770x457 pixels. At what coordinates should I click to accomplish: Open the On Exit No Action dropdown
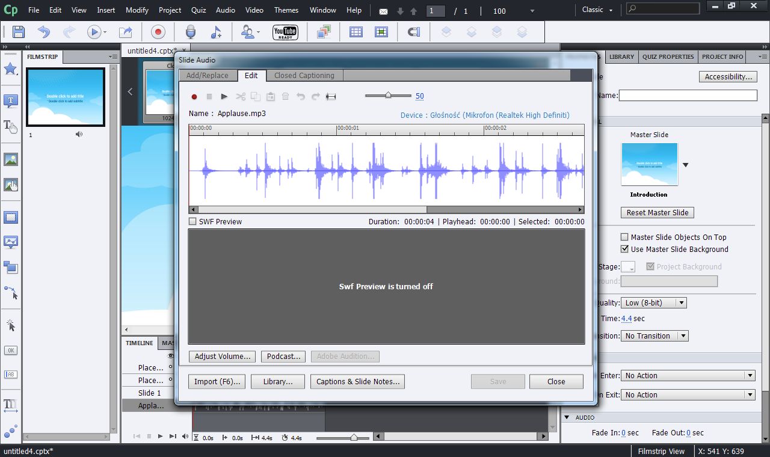(688, 394)
